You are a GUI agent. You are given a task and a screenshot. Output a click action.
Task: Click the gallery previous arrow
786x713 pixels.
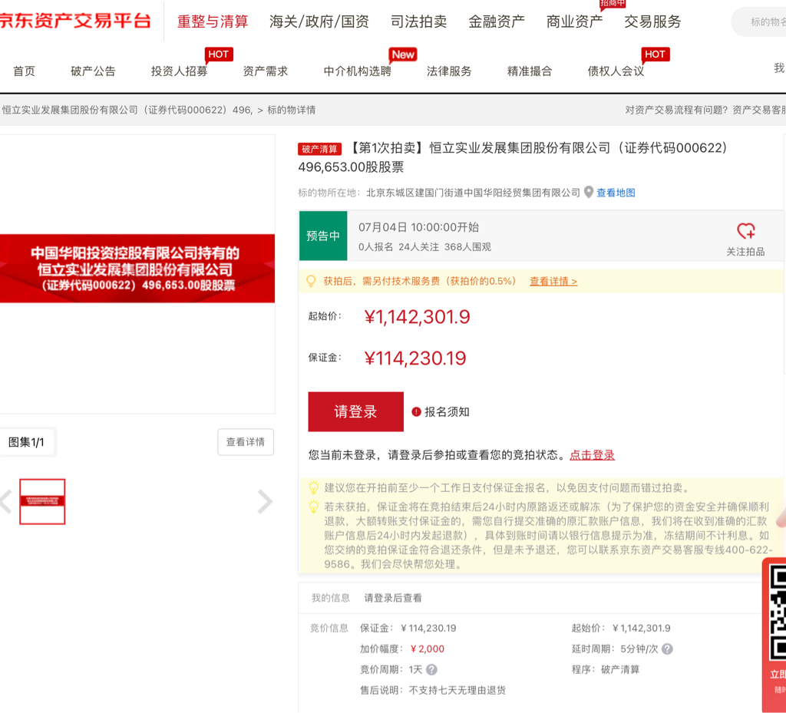pyautogui.click(x=6, y=501)
